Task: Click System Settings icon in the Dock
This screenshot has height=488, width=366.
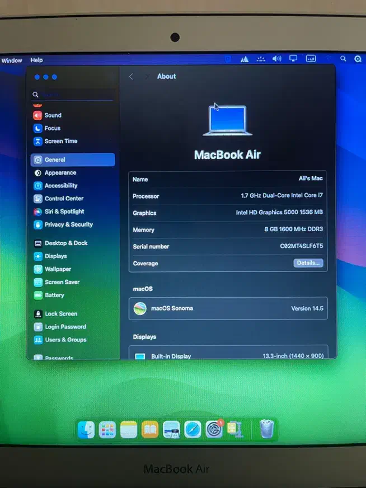Action: click(x=214, y=430)
